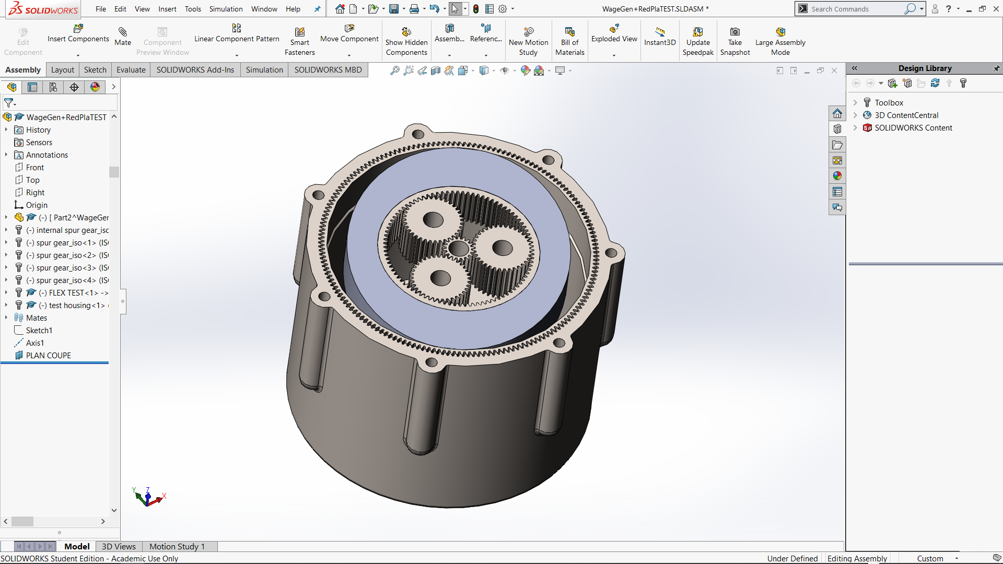Pin the Design Library panel

point(996,68)
